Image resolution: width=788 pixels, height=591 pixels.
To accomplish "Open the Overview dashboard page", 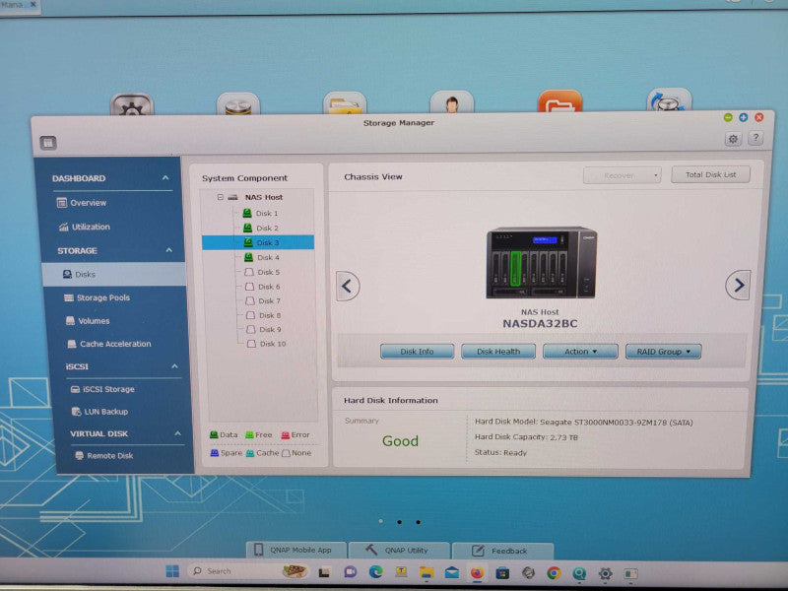I will click(x=82, y=203).
